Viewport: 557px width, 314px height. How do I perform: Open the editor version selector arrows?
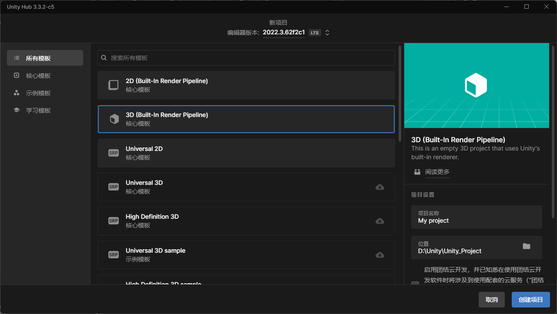point(327,33)
